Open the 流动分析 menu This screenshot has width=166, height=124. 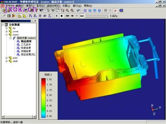click(53, 6)
